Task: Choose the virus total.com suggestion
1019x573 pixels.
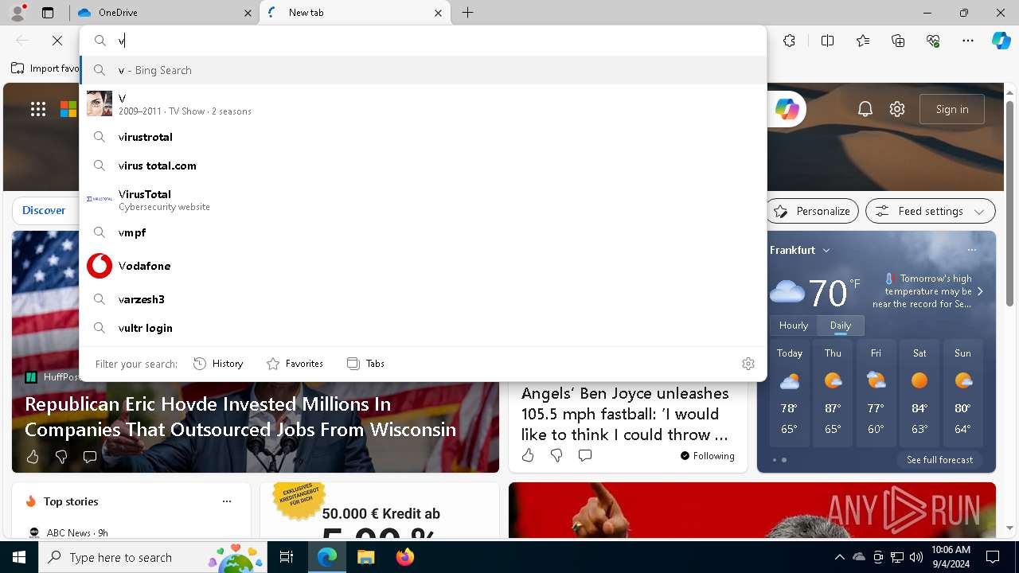Action: pyautogui.click(x=424, y=166)
